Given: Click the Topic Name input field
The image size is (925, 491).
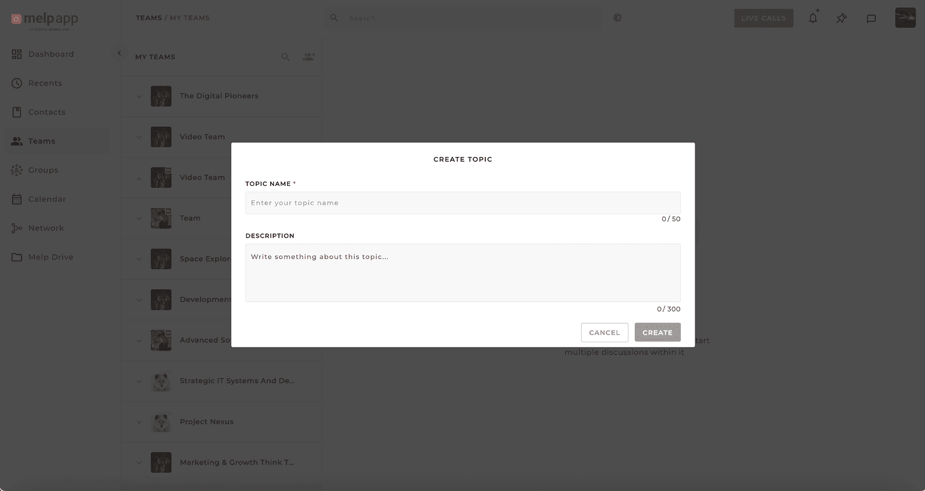Looking at the screenshot, I should (462, 202).
